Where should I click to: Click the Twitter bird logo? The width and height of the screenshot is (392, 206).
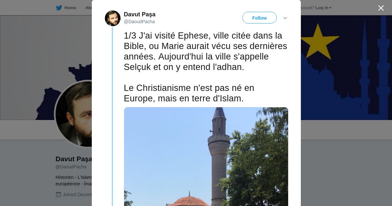[x=59, y=8]
